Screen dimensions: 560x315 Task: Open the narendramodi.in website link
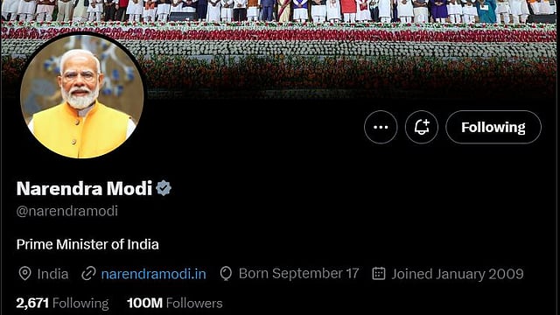154,274
